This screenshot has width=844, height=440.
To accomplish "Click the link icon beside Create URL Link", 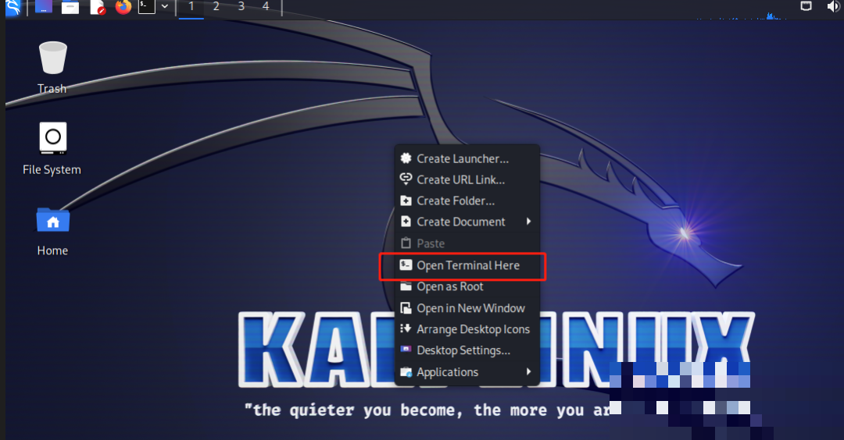I will pyautogui.click(x=406, y=179).
